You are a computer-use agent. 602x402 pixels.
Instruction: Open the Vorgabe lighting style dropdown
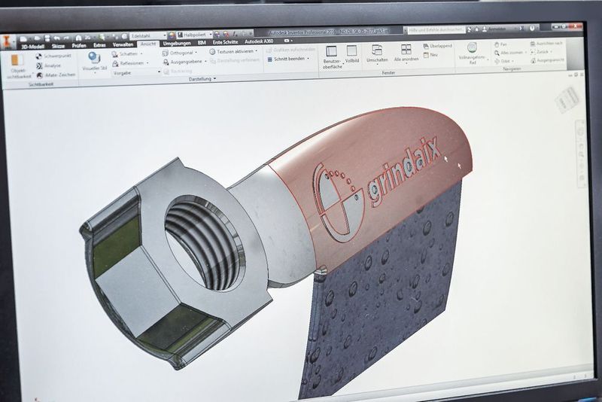point(136,72)
